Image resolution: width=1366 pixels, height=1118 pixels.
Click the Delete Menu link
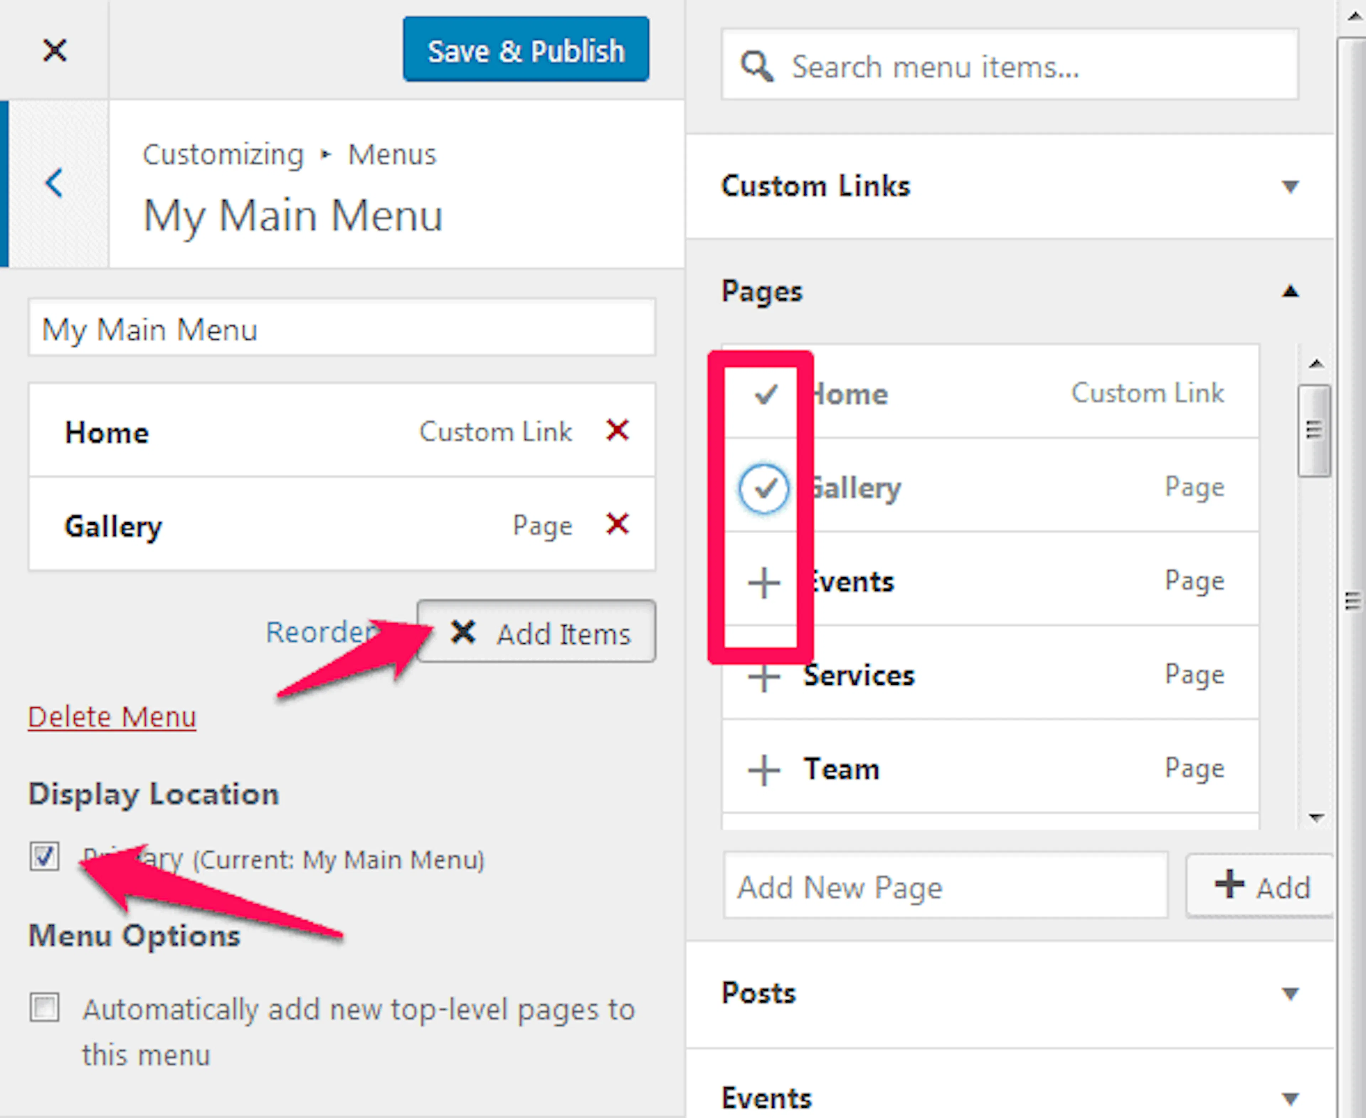111,717
